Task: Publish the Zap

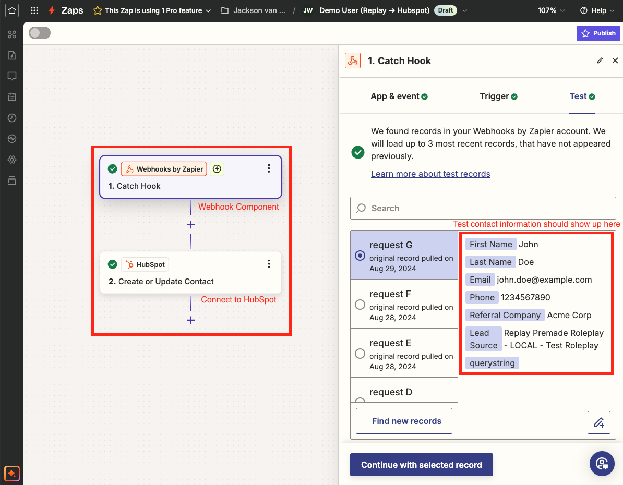Action: point(598,33)
